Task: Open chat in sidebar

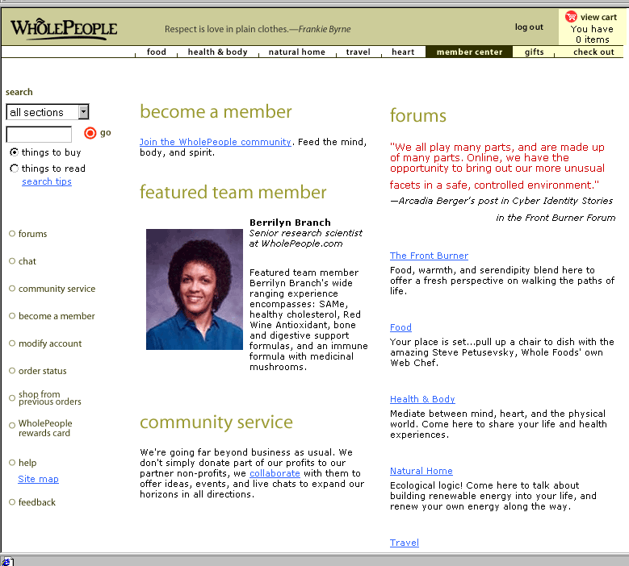Action: 27,261
